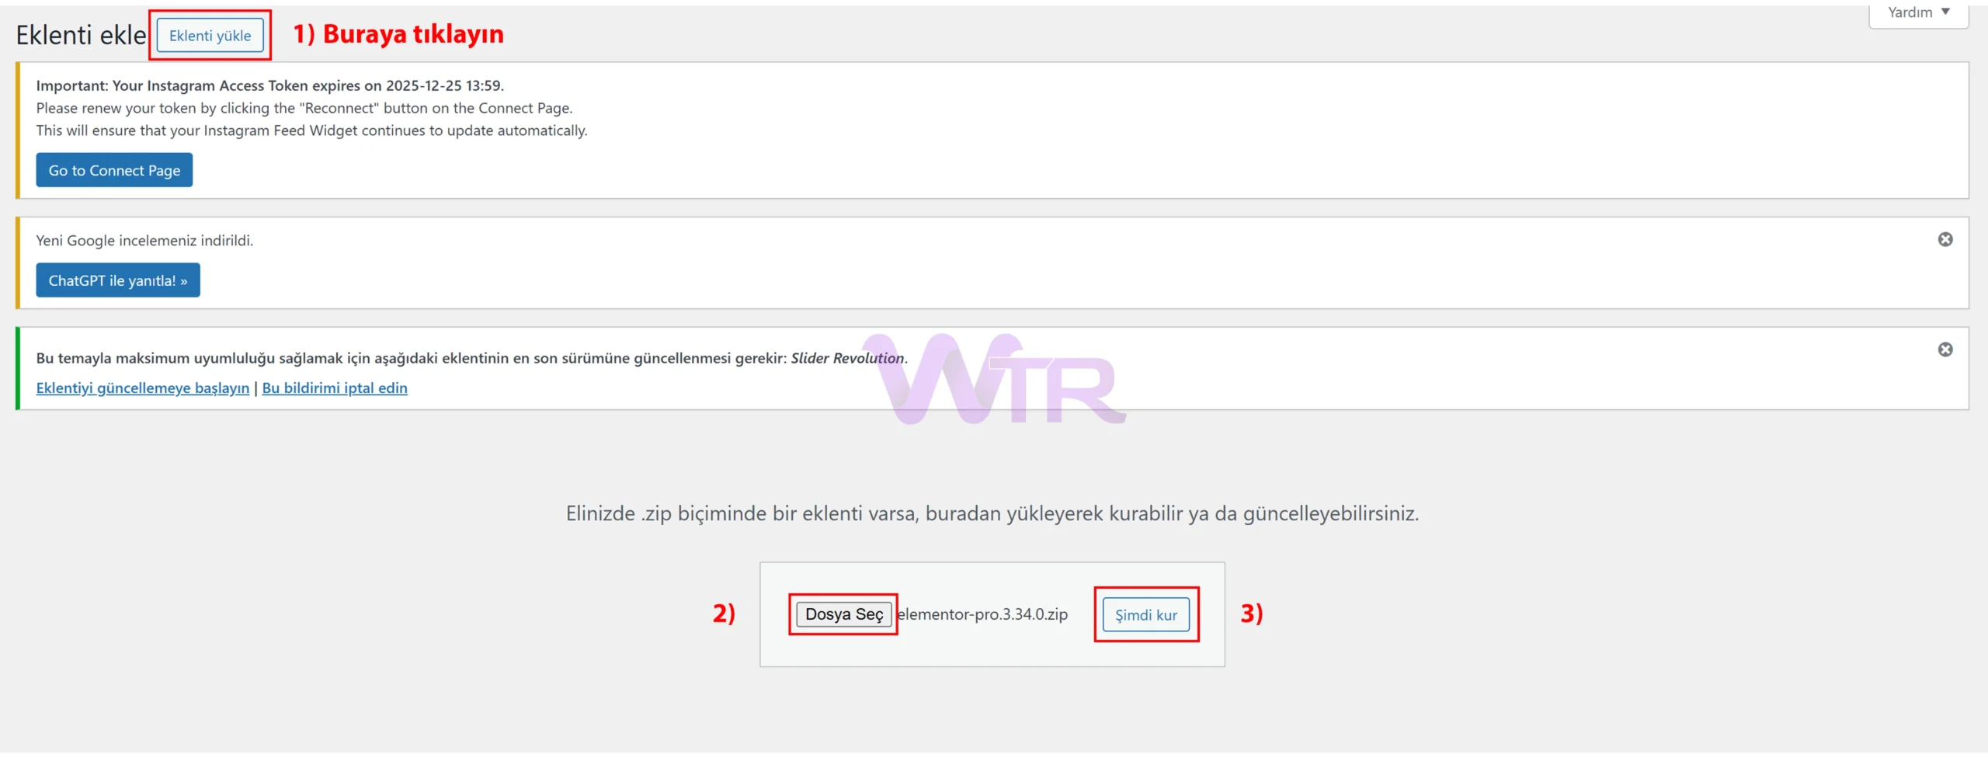Click ChatGPT ile yanıtla! button
Image resolution: width=1988 pixels, height=758 pixels.
118,280
